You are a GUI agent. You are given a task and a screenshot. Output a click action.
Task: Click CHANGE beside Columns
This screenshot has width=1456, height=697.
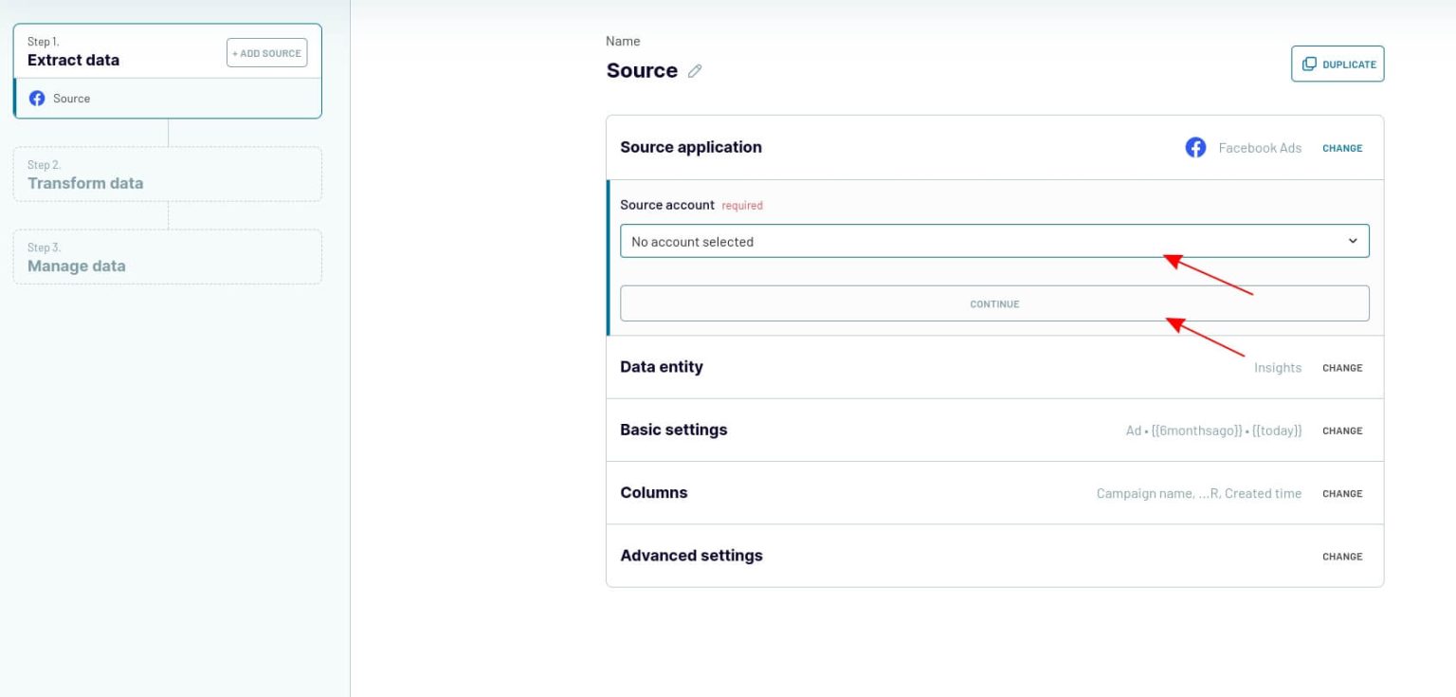(1342, 493)
